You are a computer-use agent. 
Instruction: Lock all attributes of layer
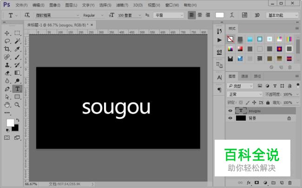pyautogui.click(x=268, y=103)
